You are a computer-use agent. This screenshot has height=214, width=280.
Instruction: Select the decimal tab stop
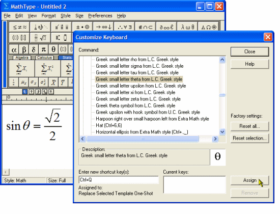pyautogui.click(x=51, y=92)
